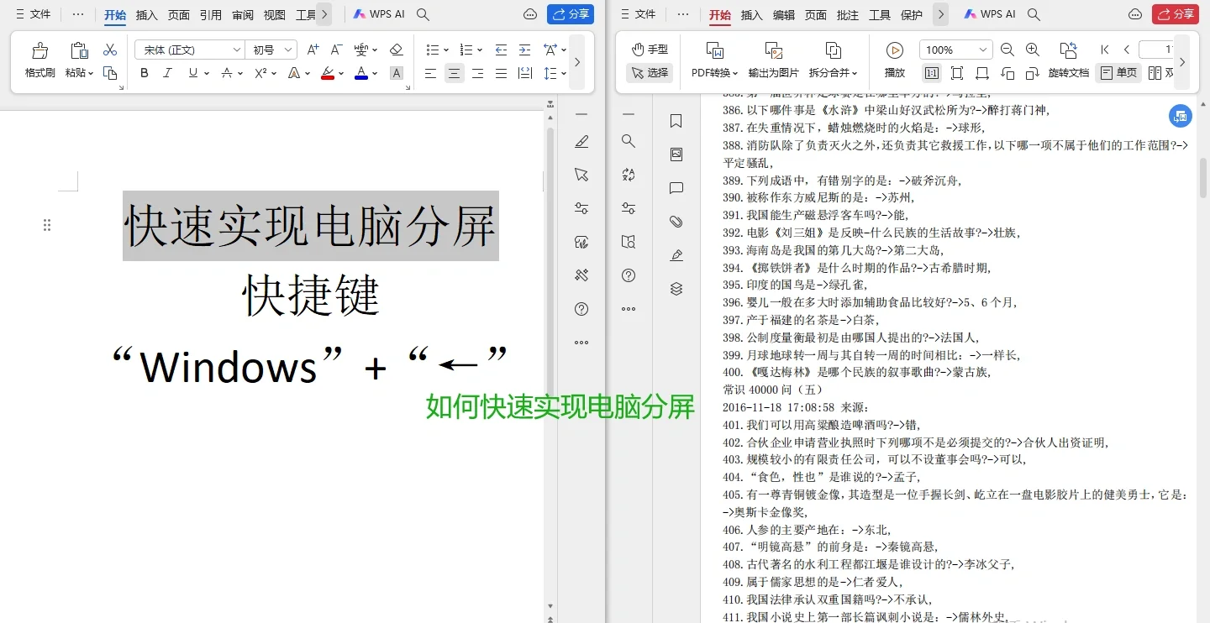
Task: Enable the Select tool (选择) in the PDF window
Action: coord(650,73)
